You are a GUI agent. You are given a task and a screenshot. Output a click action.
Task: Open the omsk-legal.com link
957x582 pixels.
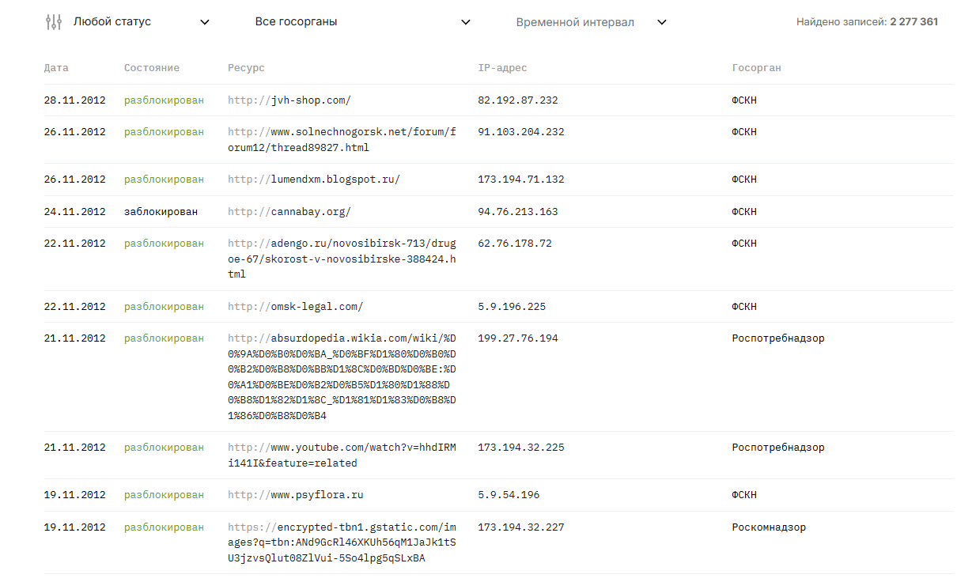click(295, 307)
